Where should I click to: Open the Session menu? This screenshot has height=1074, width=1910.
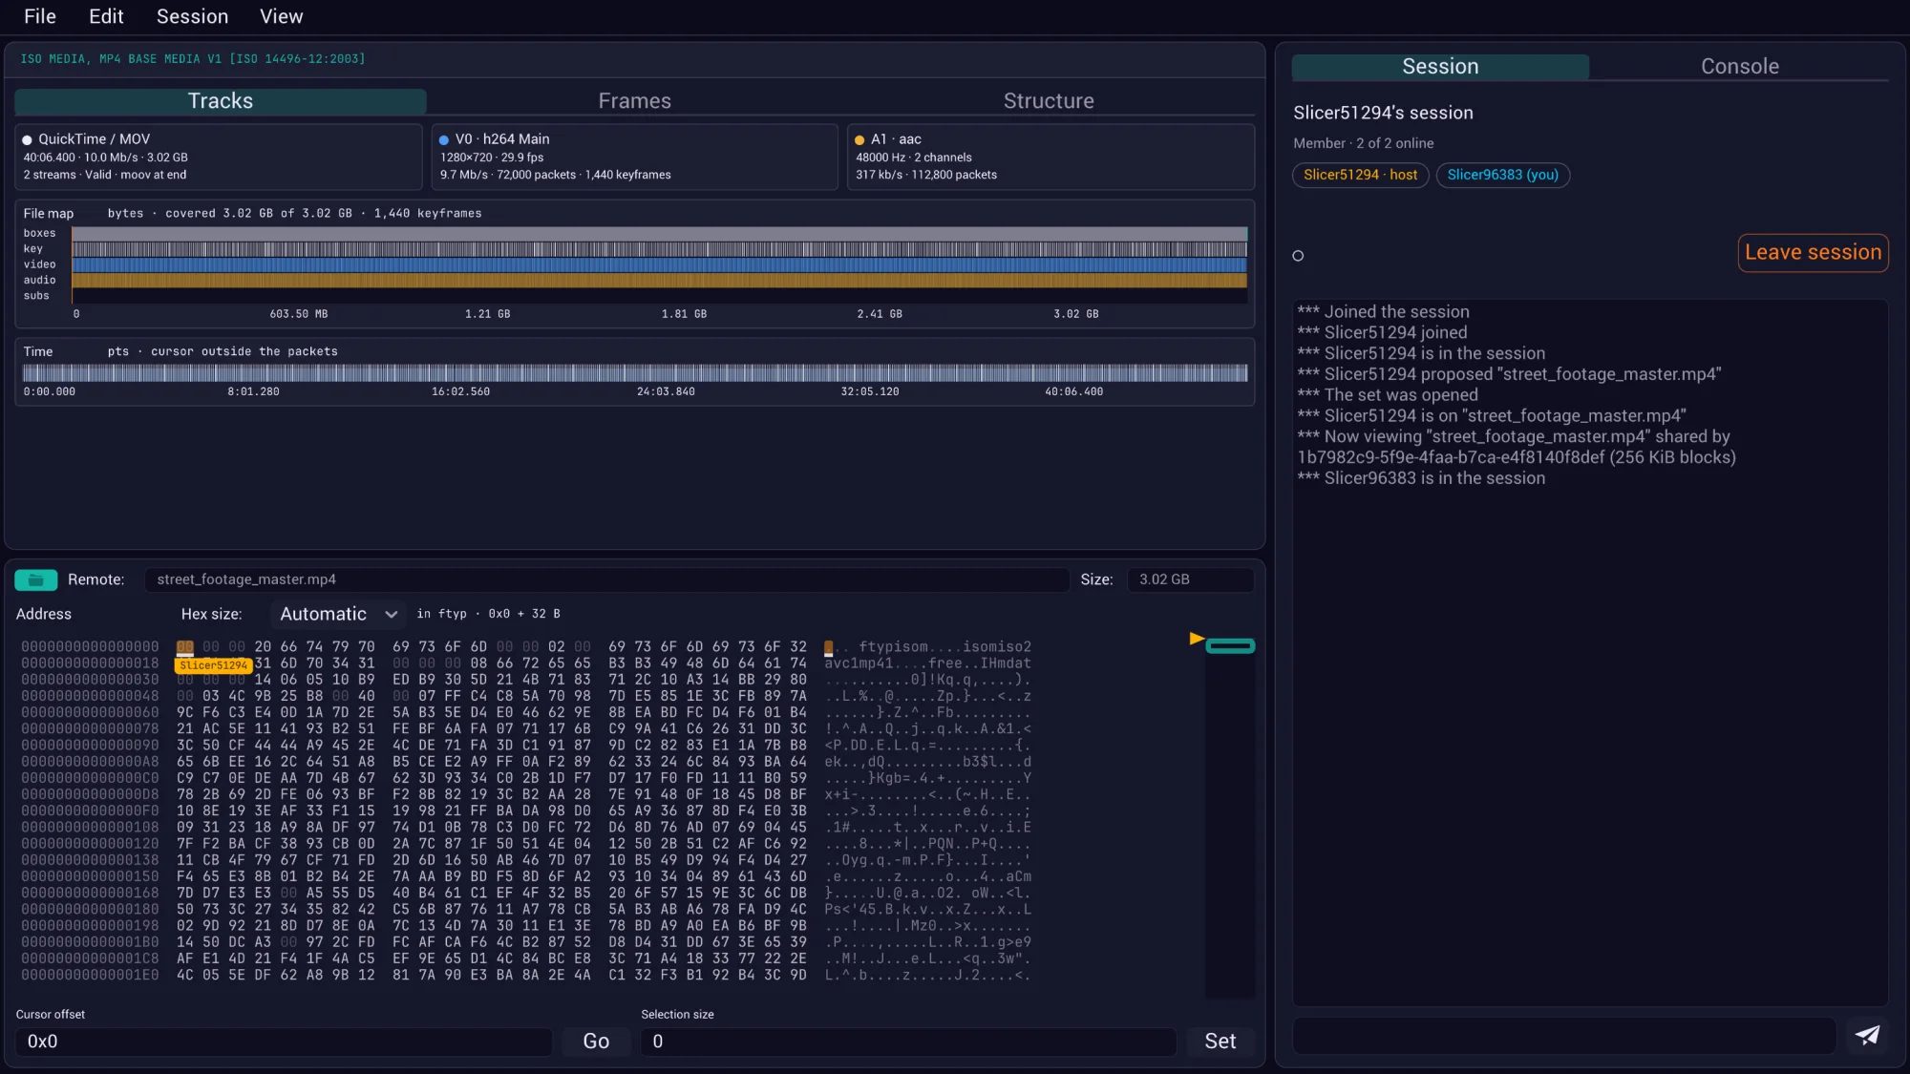(192, 16)
